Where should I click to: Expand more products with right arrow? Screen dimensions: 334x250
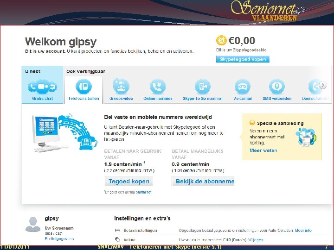(x=323, y=85)
